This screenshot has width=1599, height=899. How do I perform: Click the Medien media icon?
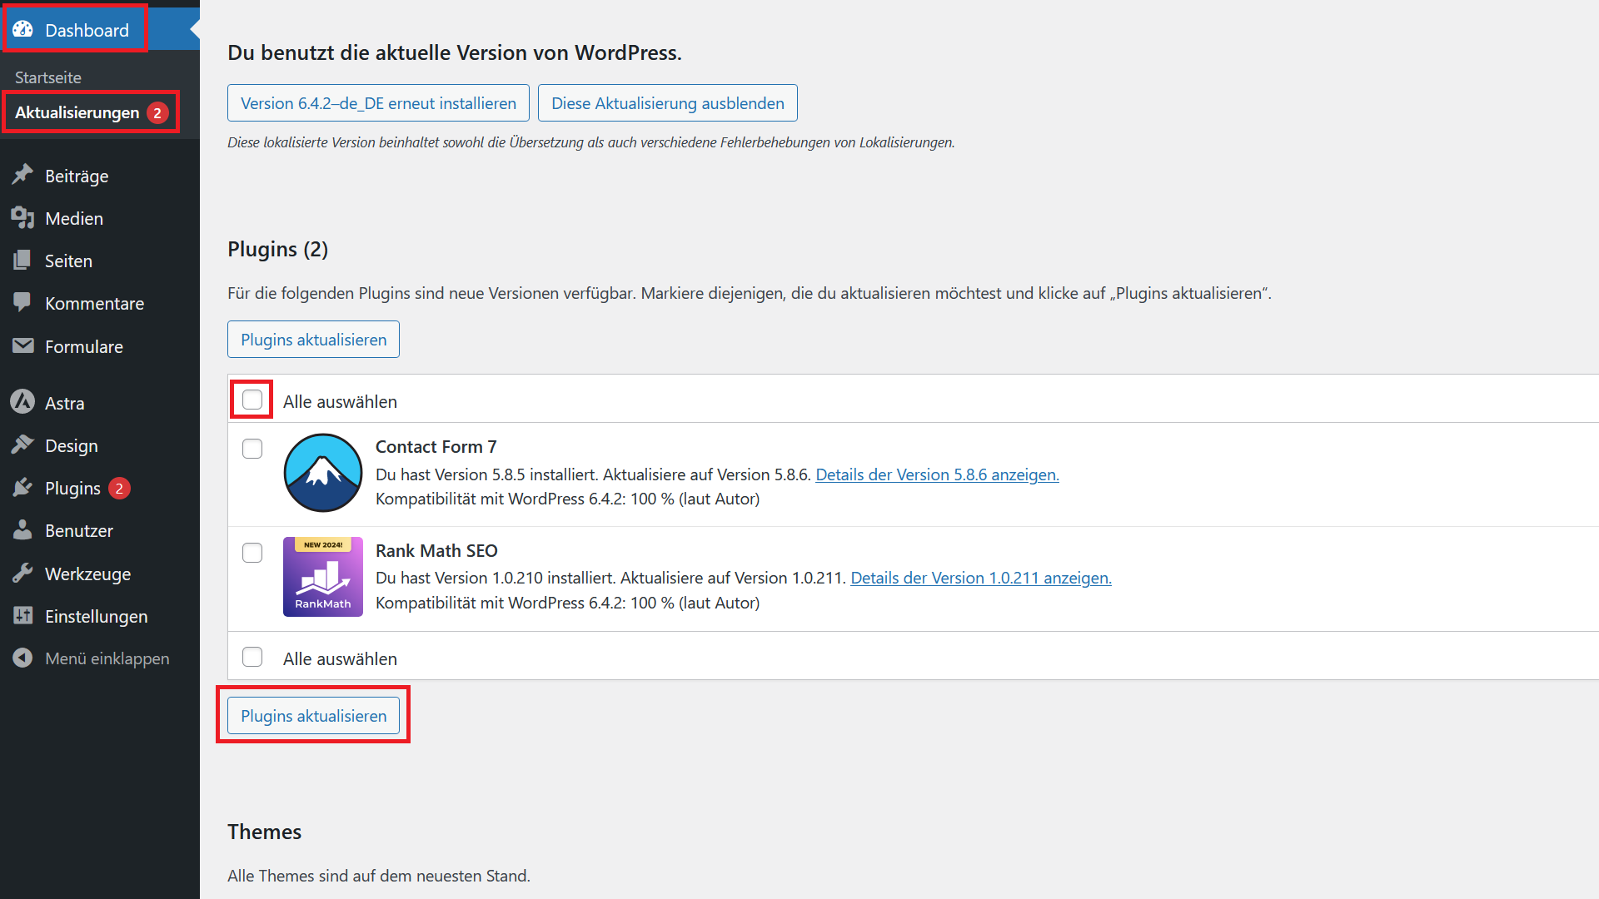click(x=22, y=218)
